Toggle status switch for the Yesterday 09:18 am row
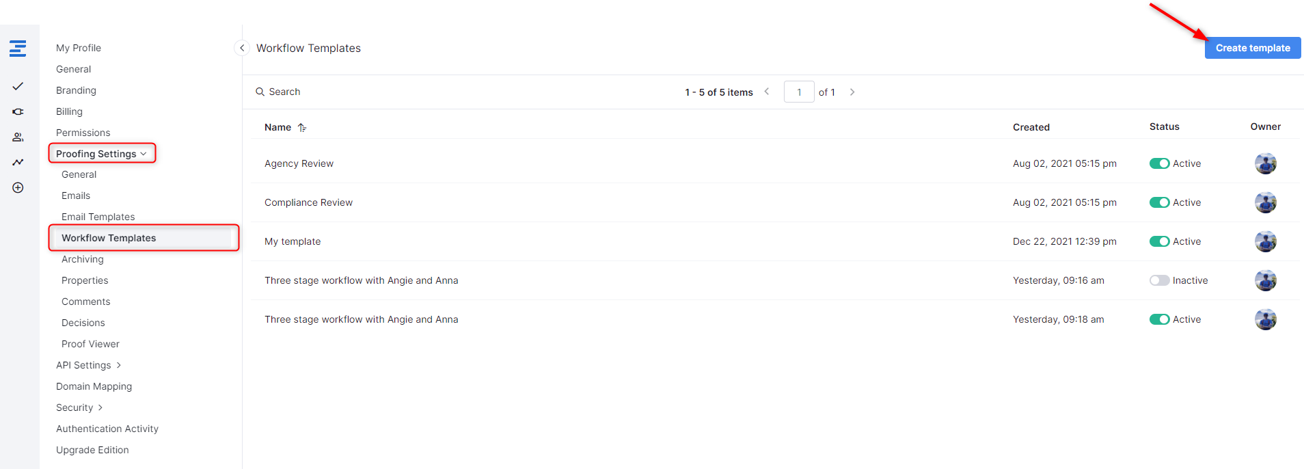1304x469 pixels. click(1159, 319)
